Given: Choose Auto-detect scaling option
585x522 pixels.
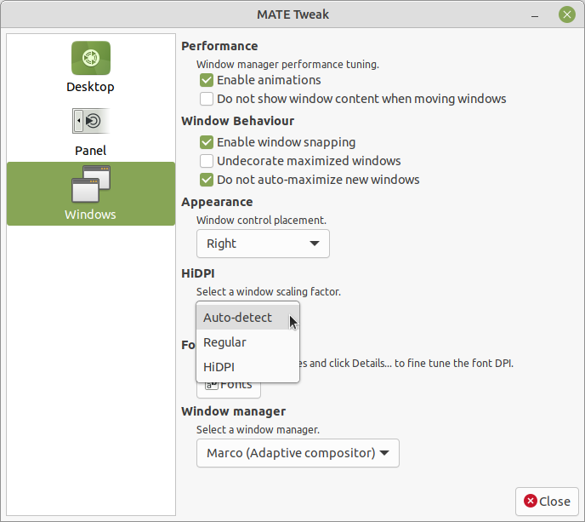Looking at the screenshot, I should coord(247,318).
